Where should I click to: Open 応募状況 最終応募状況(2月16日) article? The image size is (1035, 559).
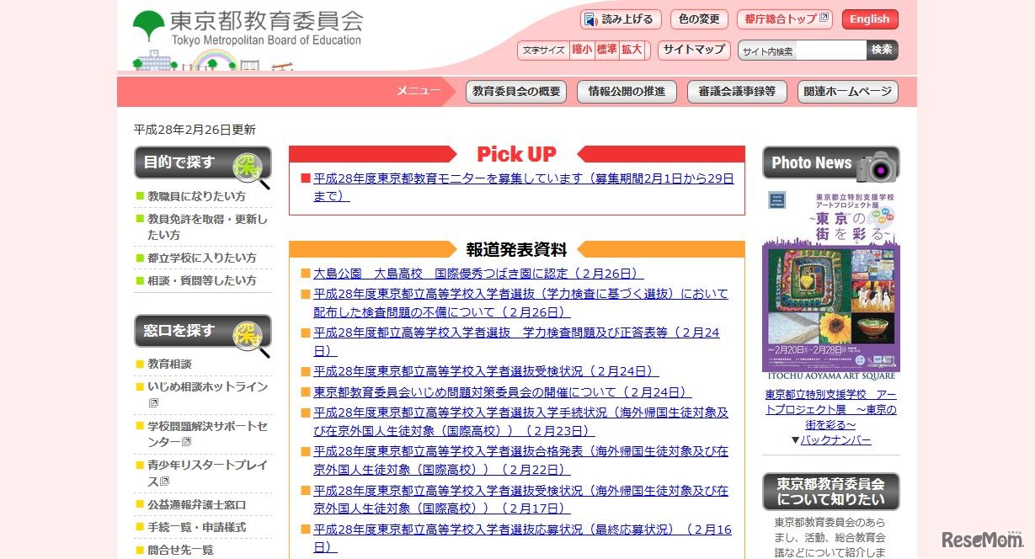(522, 538)
